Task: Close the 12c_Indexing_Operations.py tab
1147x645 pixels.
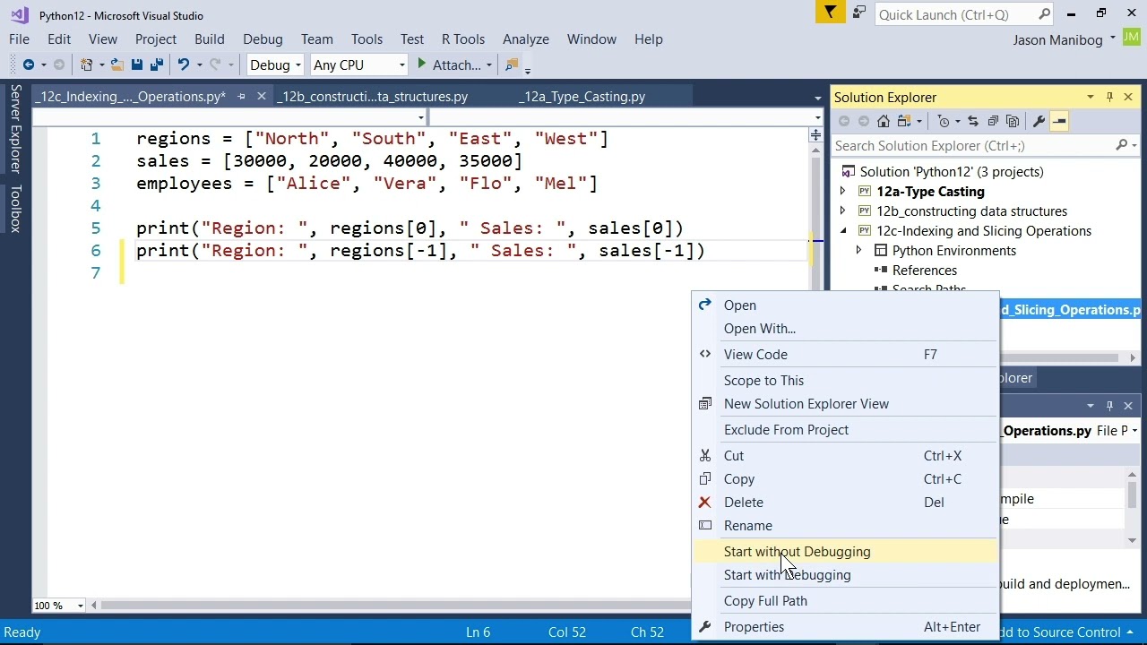Action: (262, 96)
